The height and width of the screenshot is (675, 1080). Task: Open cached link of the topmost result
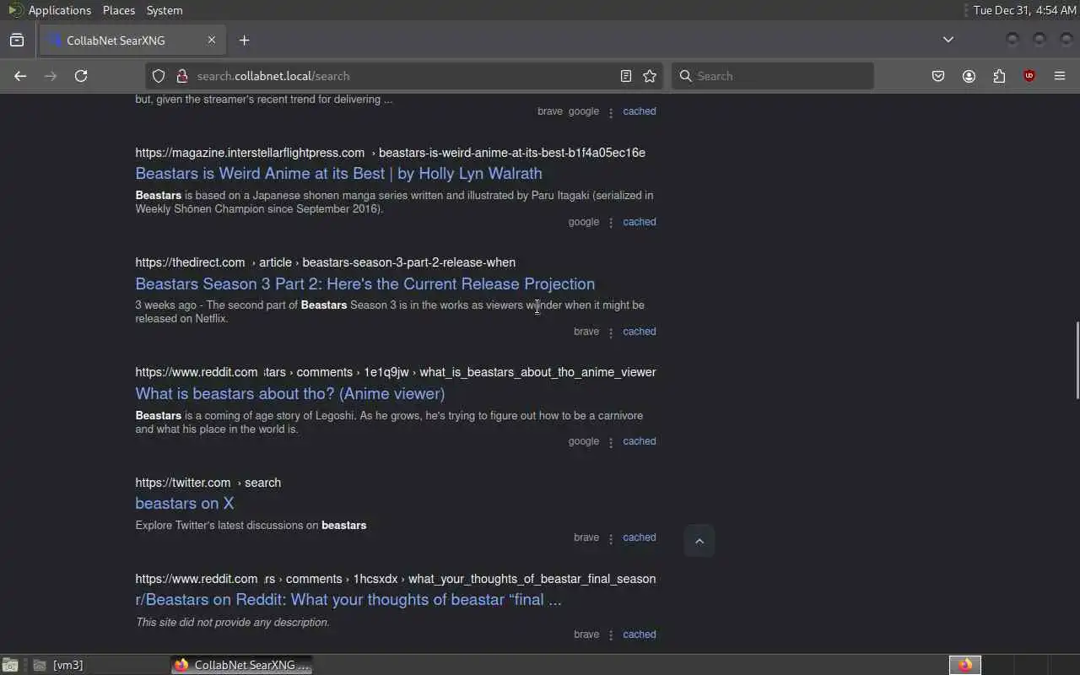(639, 111)
